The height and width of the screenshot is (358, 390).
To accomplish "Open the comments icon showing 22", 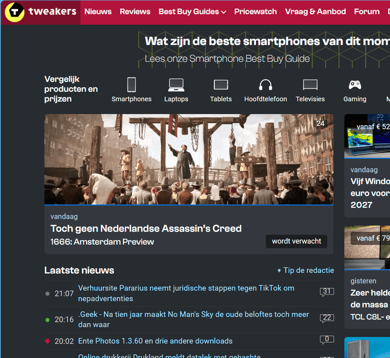I will 327,318.
